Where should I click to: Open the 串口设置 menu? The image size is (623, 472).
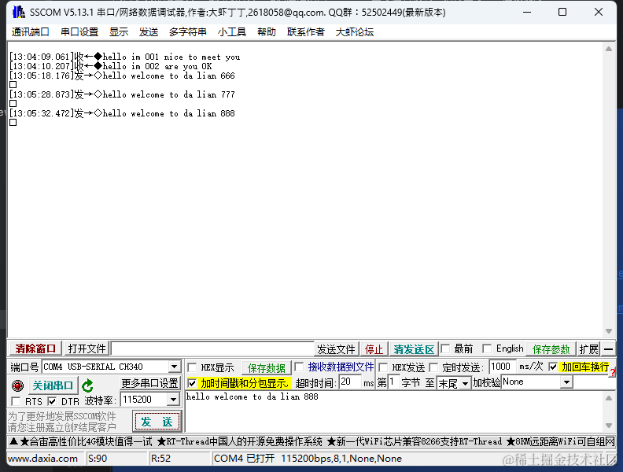click(79, 31)
